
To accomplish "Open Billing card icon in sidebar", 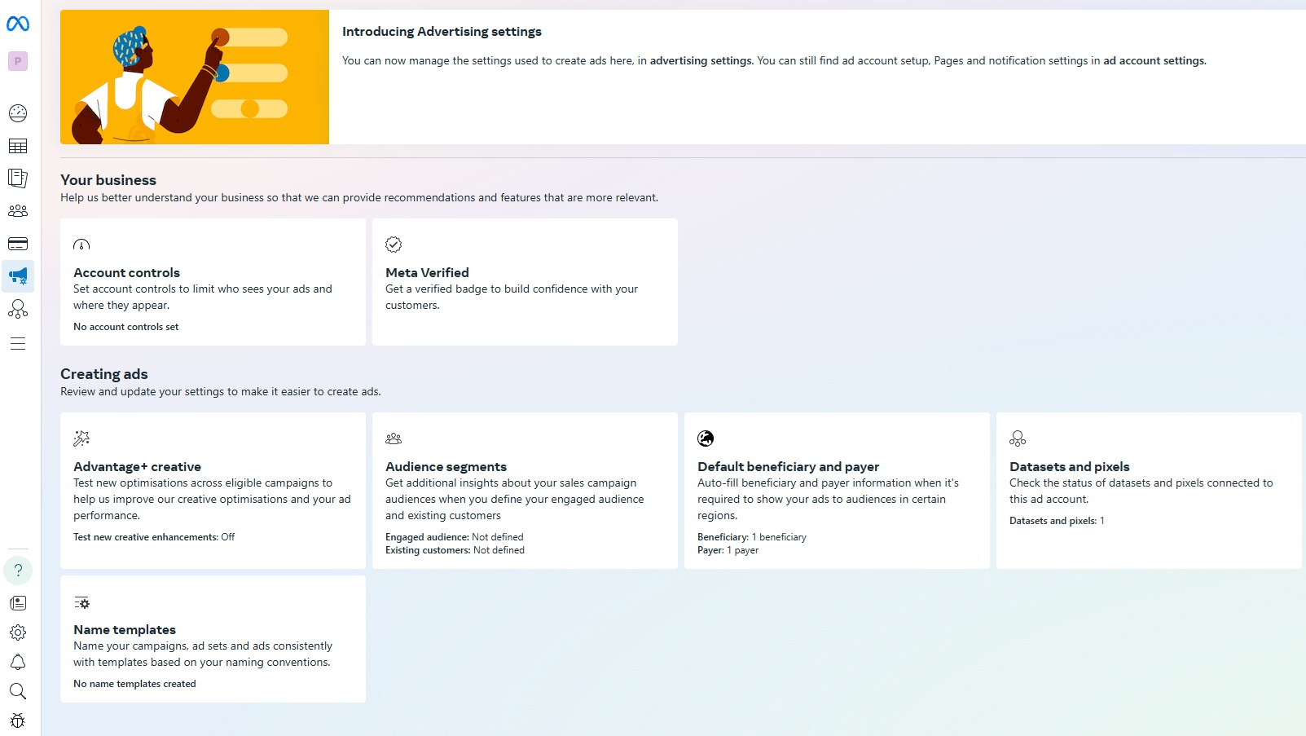I will [18, 244].
